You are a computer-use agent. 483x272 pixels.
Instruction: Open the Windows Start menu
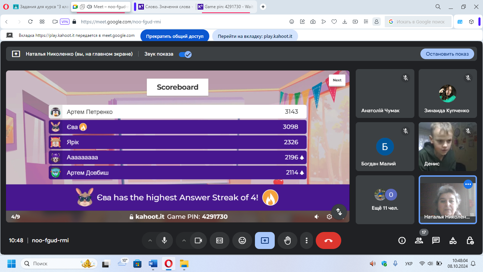tap(12, 263)
